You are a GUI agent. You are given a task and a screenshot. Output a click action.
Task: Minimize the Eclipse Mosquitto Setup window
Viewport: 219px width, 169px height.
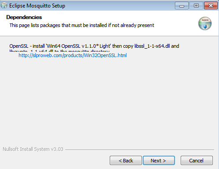tap(182, 6)
